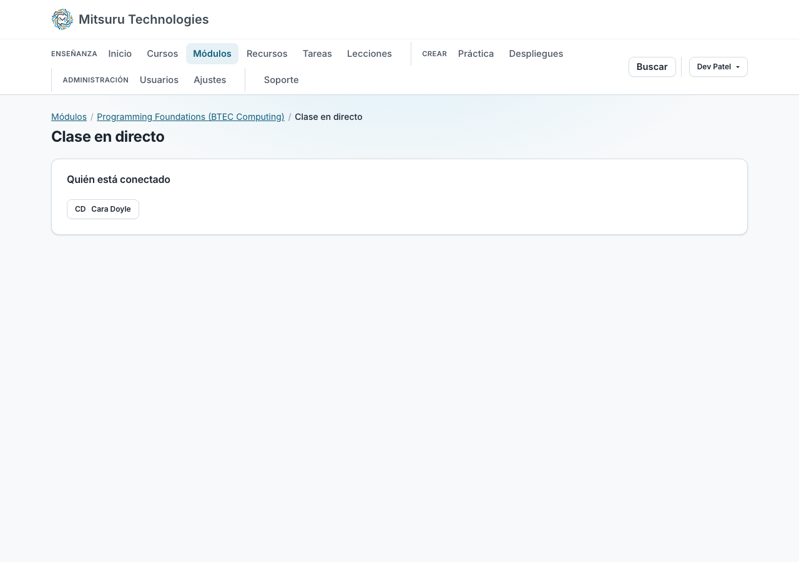Select the Módulos nav tab
This screenshot has width=799, height=562.
pos(212,54)
